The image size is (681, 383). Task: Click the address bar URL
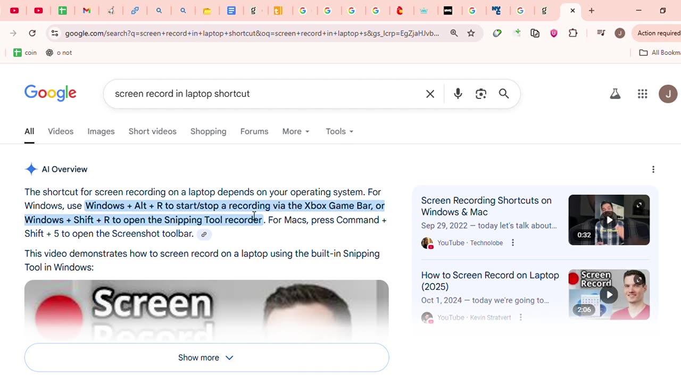coord(252,33)
